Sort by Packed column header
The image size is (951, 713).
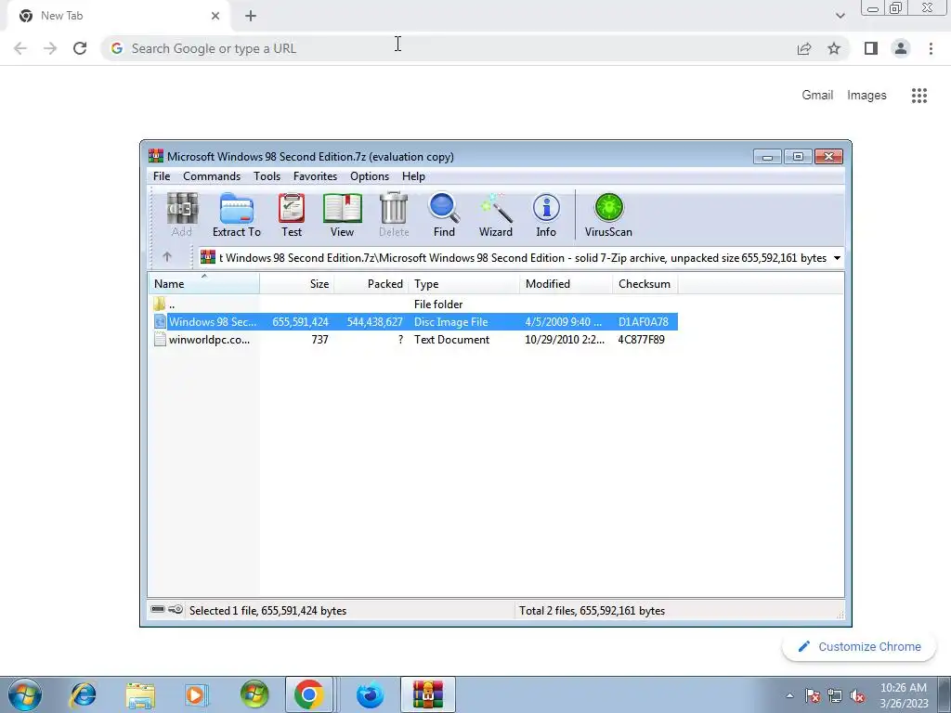coord(371,283)
